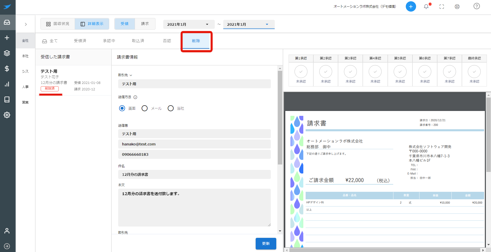The width and height of the screenshot is (491, 252).
Task: Open the notifications bell
Action: [x=426, y=6]
